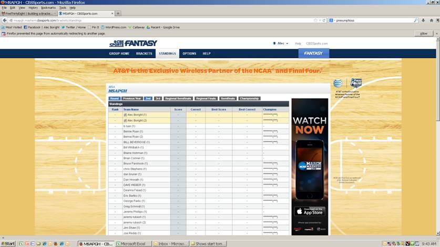
Task: Go to the Firefox home page icon
Action: coord(432,20)
